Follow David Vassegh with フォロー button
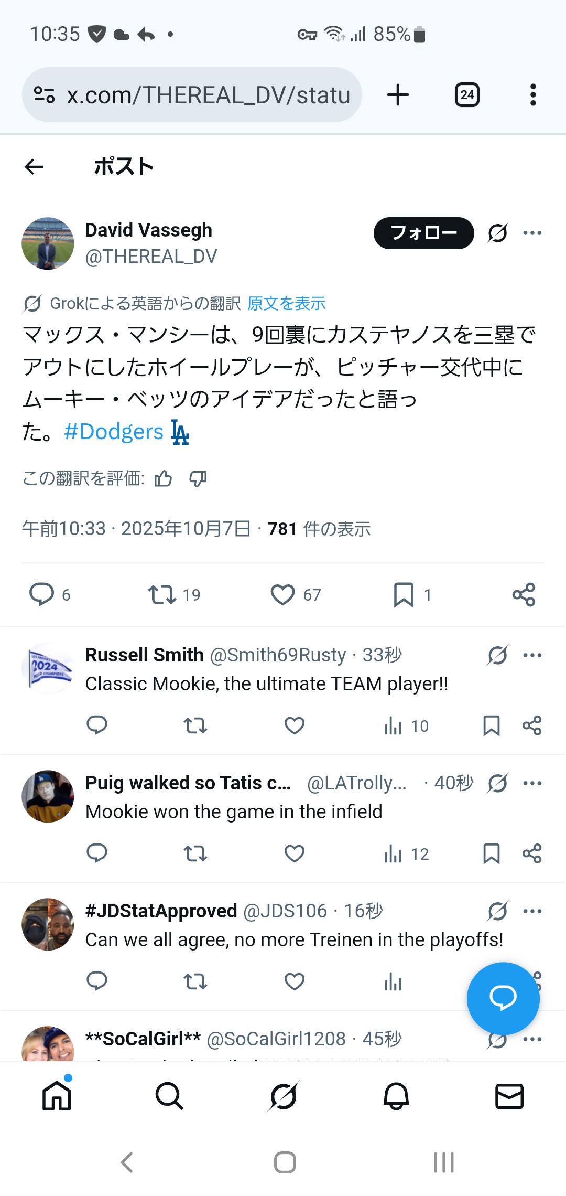The height and width of the screenshot is (1196, 566). [423, 233]
